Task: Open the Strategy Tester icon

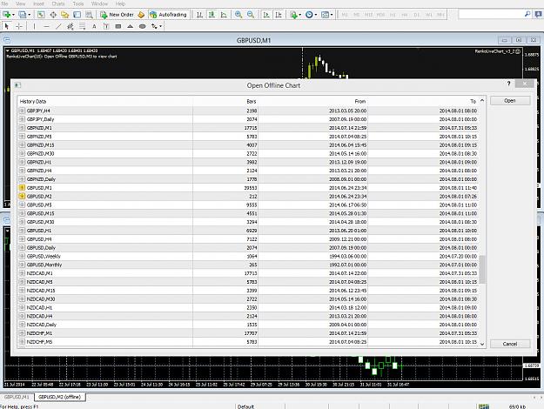Action: (89, 15)
